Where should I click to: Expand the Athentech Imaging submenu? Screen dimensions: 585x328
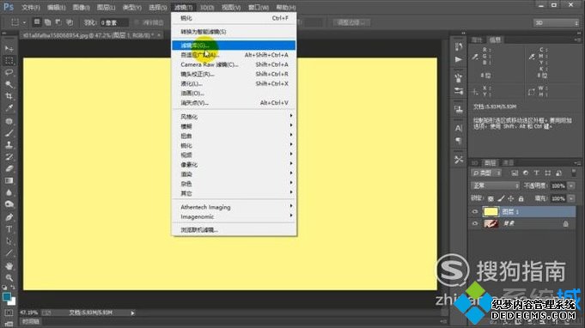(234, 207)
